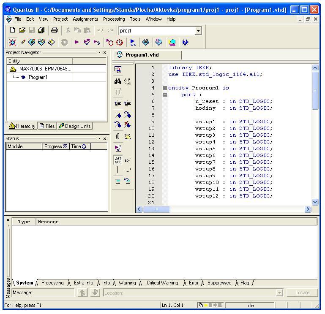Viewport: 325px width, 314px height.
Task: Click the Save All icon
Action: pos(41,30)
